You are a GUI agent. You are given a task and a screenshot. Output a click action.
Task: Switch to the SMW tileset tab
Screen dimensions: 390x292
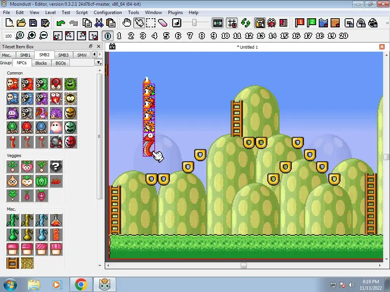coord(82,55)
